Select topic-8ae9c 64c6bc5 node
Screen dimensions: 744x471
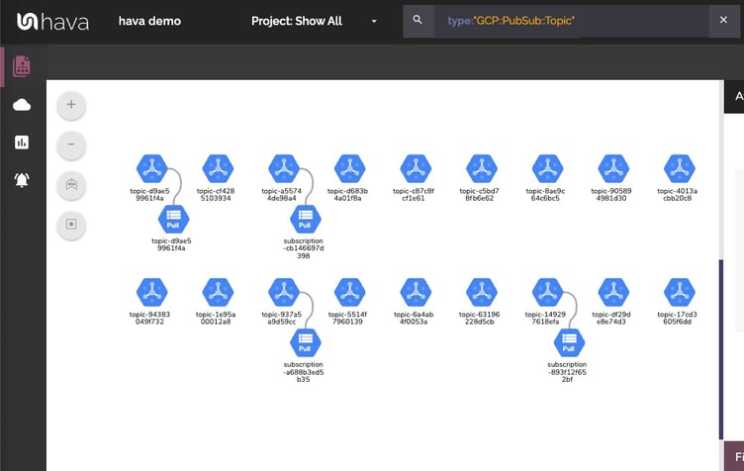point(547,168)
